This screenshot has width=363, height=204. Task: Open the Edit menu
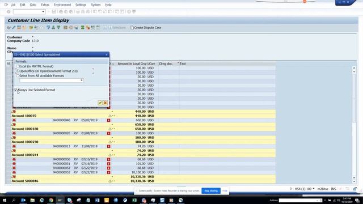pyautogui.click(x=23, y=5)
